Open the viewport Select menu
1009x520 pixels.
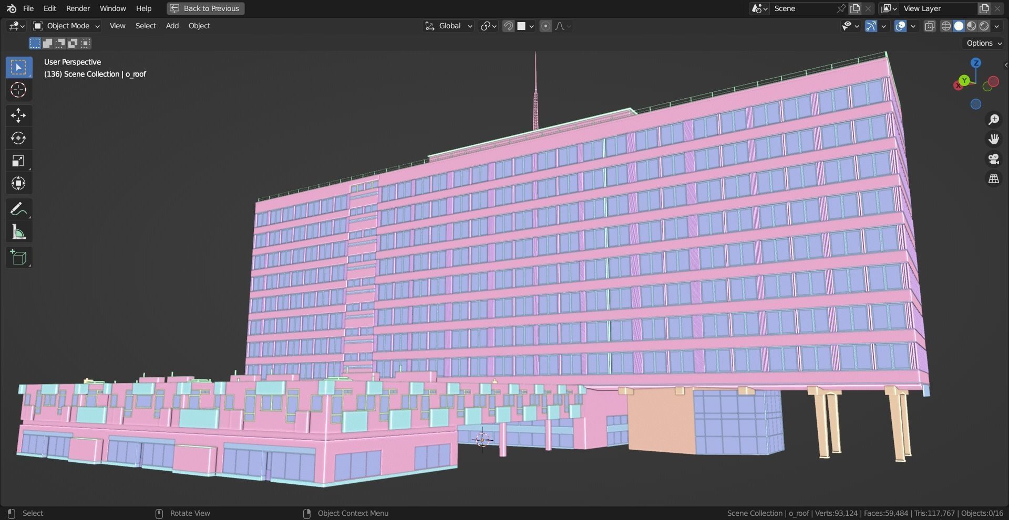[146, 26]
